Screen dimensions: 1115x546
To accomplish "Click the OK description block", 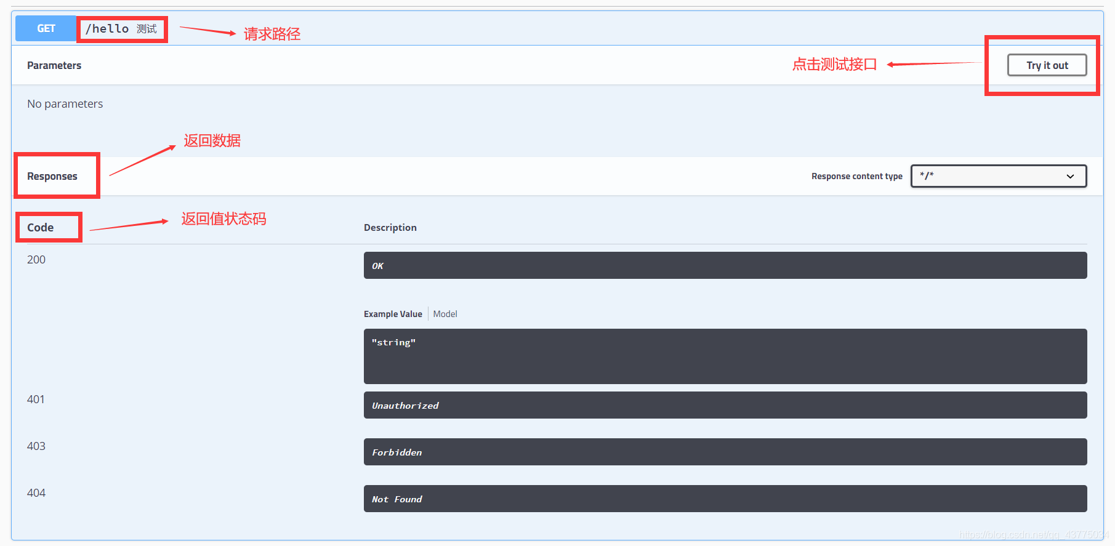I will point(725,265).
